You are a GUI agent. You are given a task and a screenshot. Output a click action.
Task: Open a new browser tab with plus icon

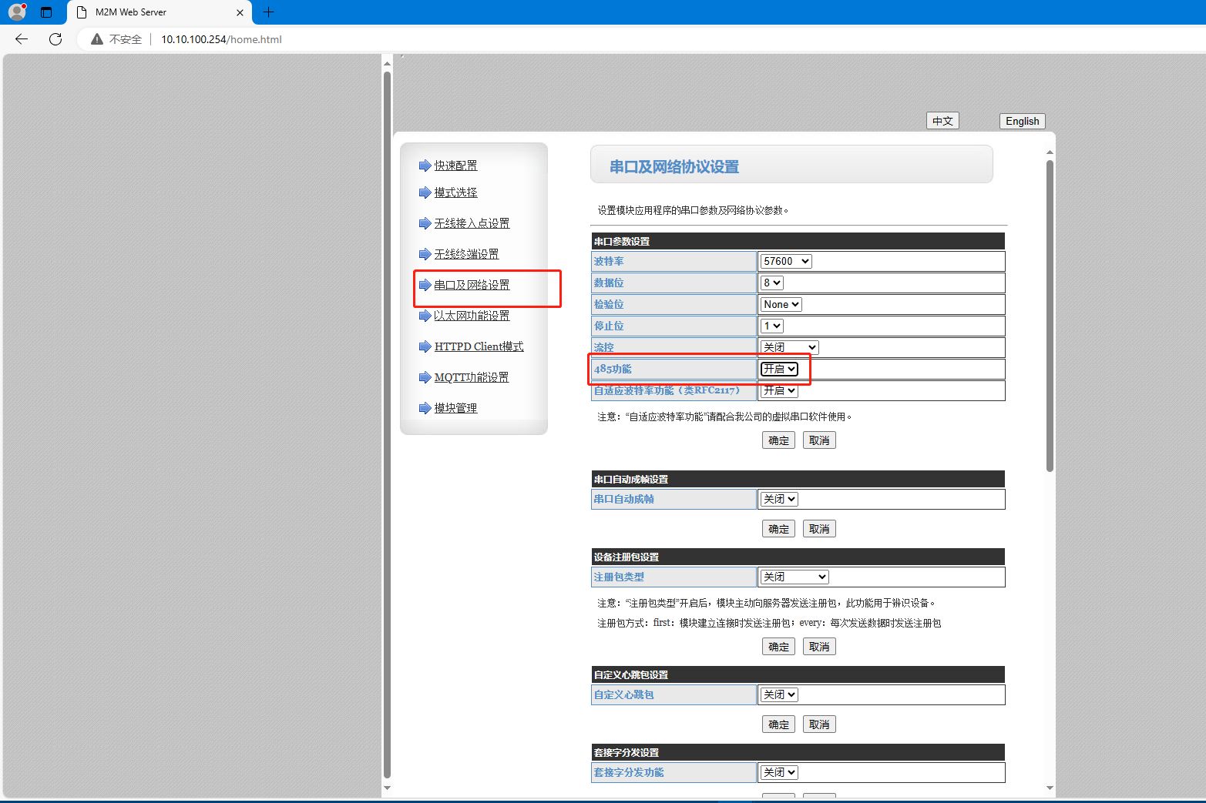click(x=268, y=12)
